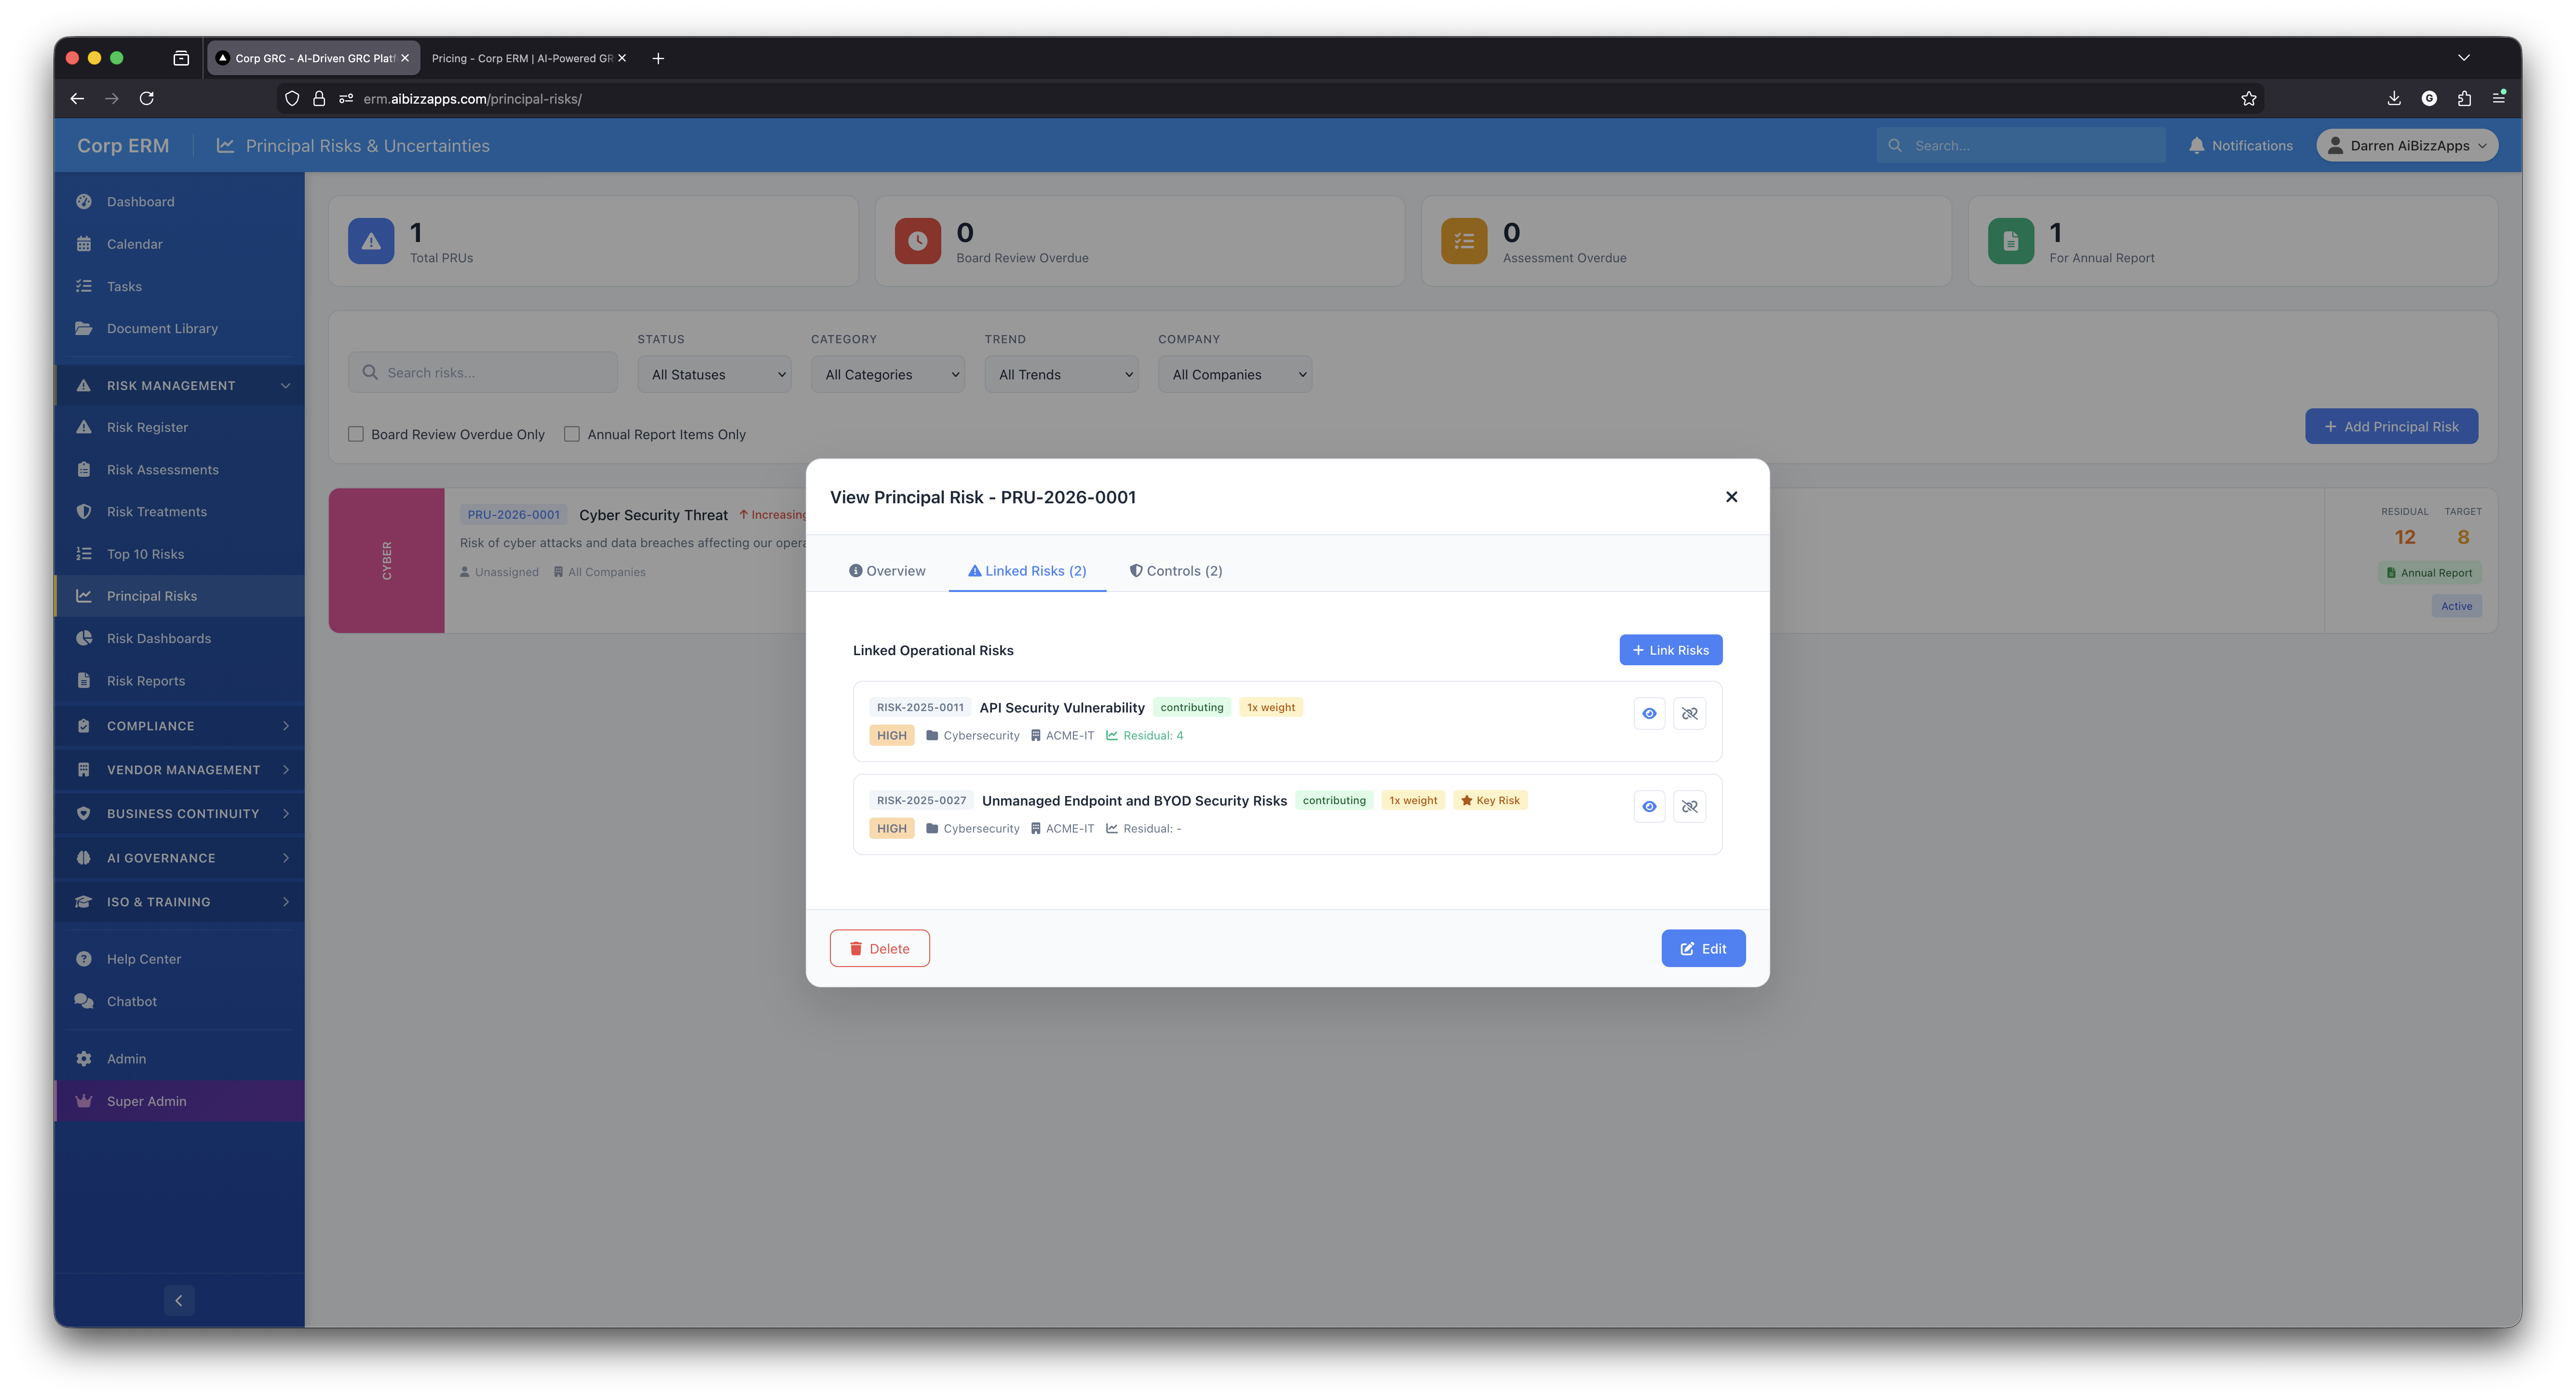
Task: Switch to the Controls (2) tab
Action: pos(1175,571)
